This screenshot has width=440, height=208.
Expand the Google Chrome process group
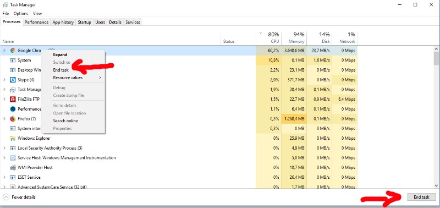[x=4, y=51]
